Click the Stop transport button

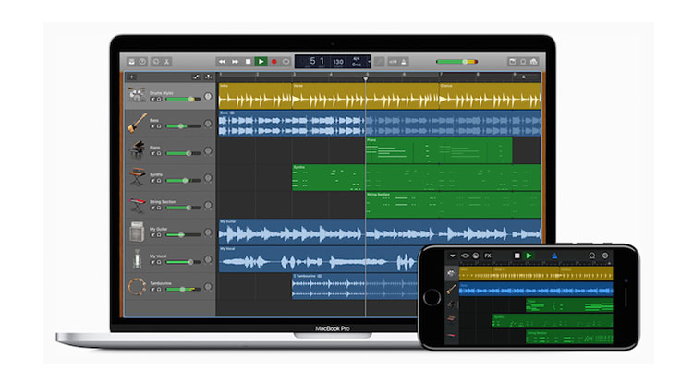pos(248,62)
